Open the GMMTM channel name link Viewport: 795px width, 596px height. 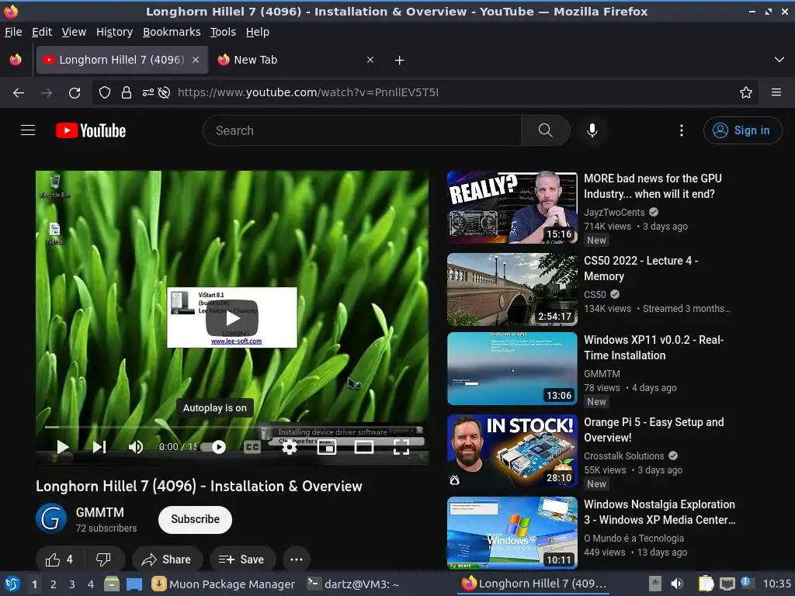(x=100, y=512)
